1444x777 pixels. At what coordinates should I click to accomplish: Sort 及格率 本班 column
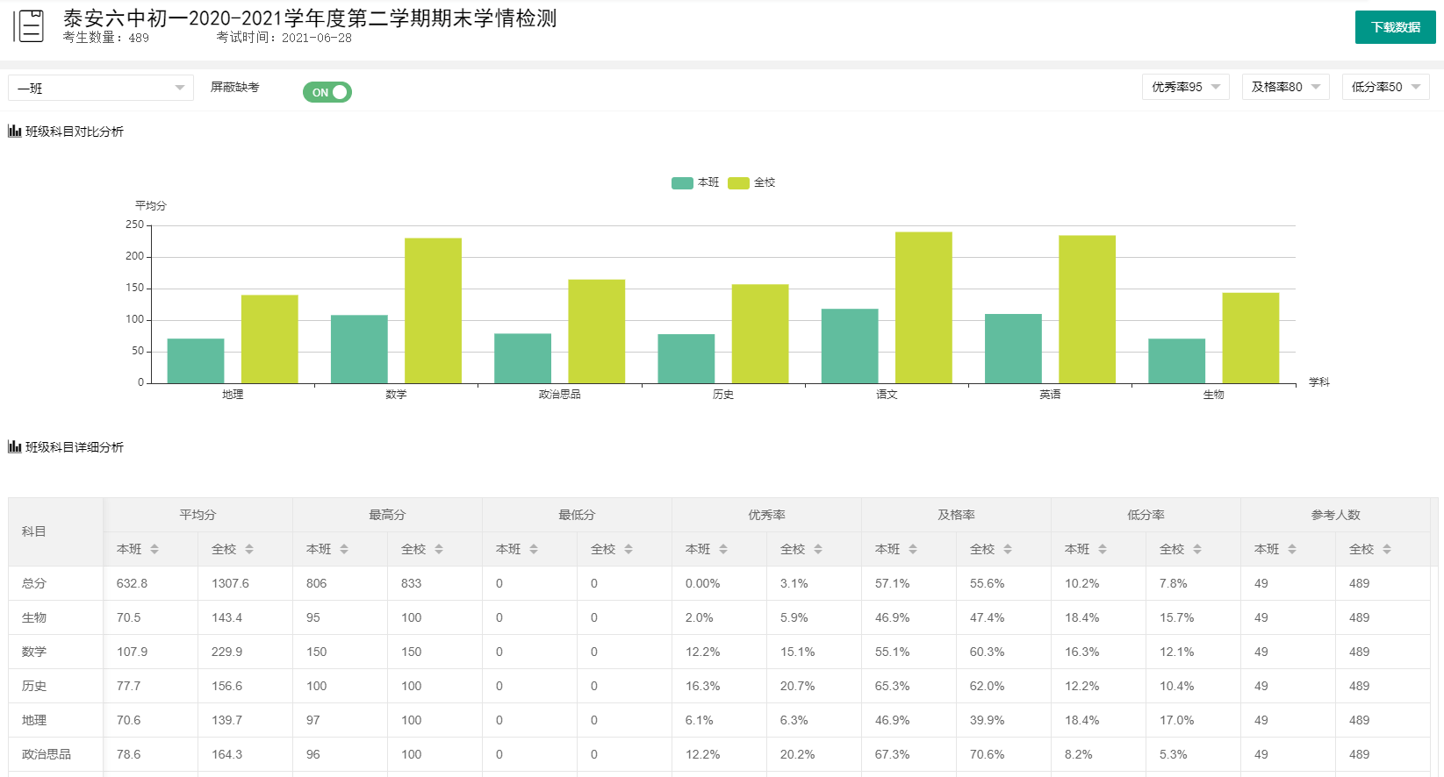click(913, 549)
